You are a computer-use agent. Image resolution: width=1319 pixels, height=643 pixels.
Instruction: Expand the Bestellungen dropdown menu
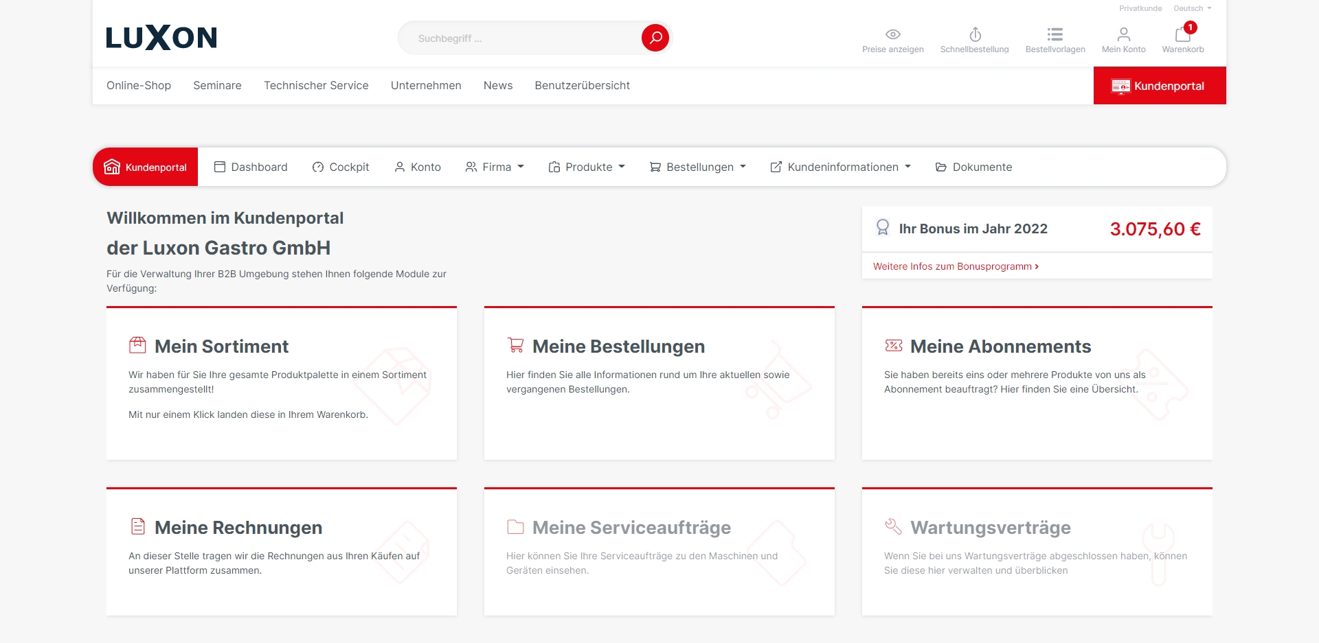[698, 167]
